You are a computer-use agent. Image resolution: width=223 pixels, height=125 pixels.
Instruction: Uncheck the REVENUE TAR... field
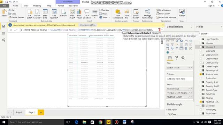201,102
